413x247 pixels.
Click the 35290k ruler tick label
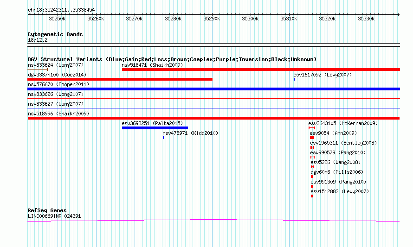212,19
